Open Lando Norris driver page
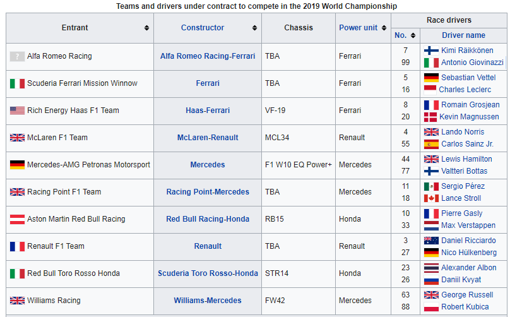The image size is (510, 317). pos(463,132)
